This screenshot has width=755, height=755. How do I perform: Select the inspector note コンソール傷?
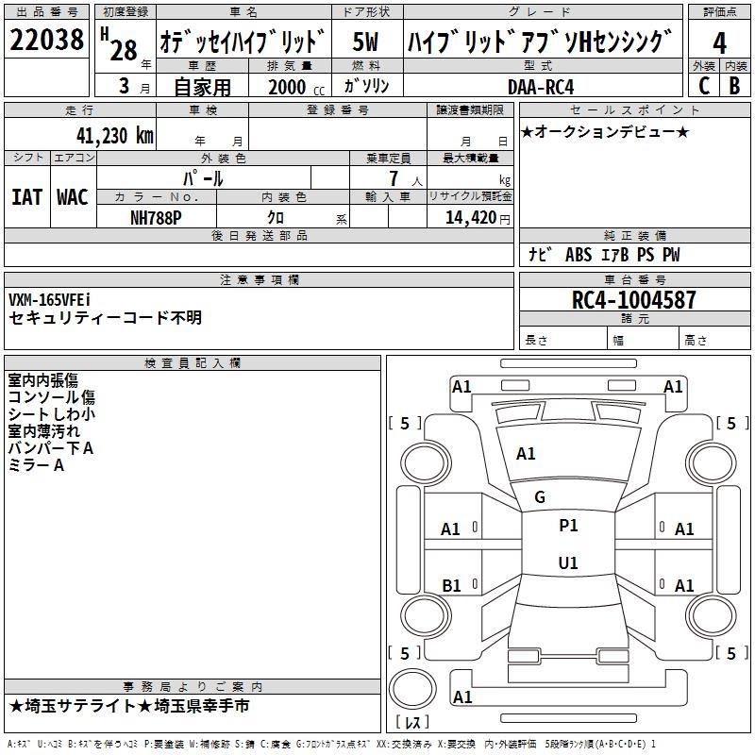coord(52,397)
